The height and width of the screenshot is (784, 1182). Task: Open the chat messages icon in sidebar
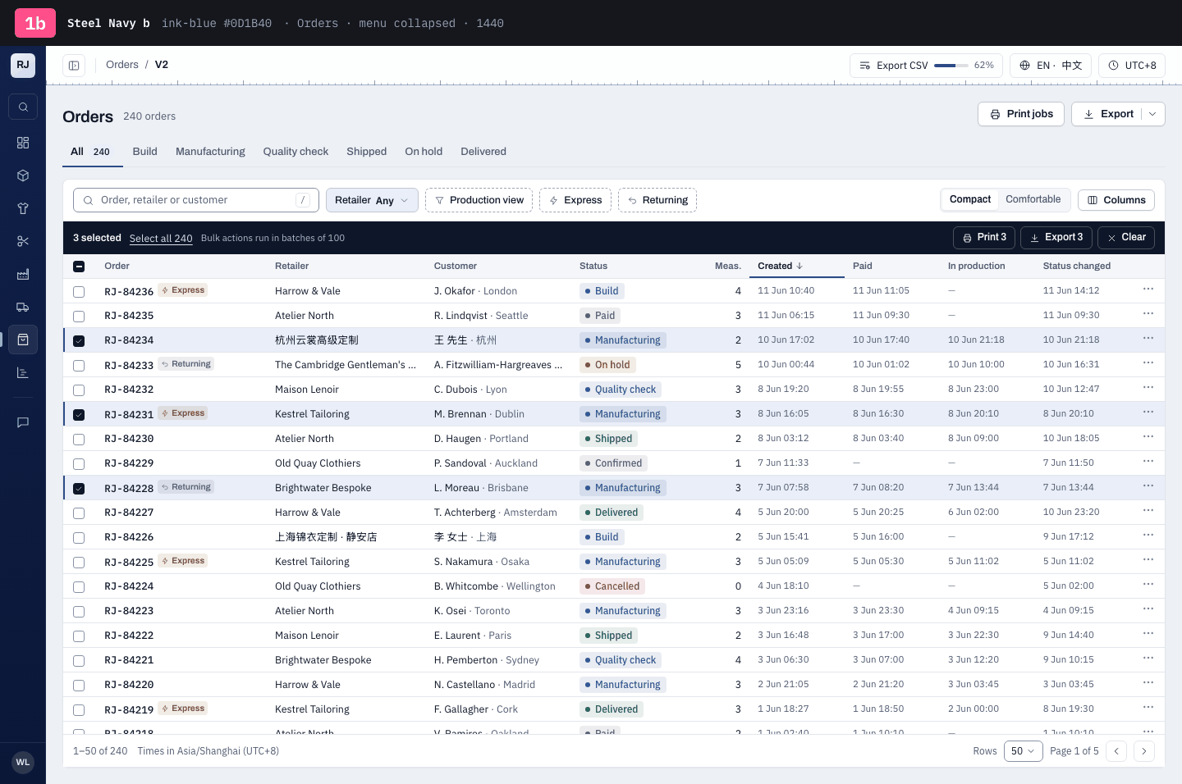(23, 422)
